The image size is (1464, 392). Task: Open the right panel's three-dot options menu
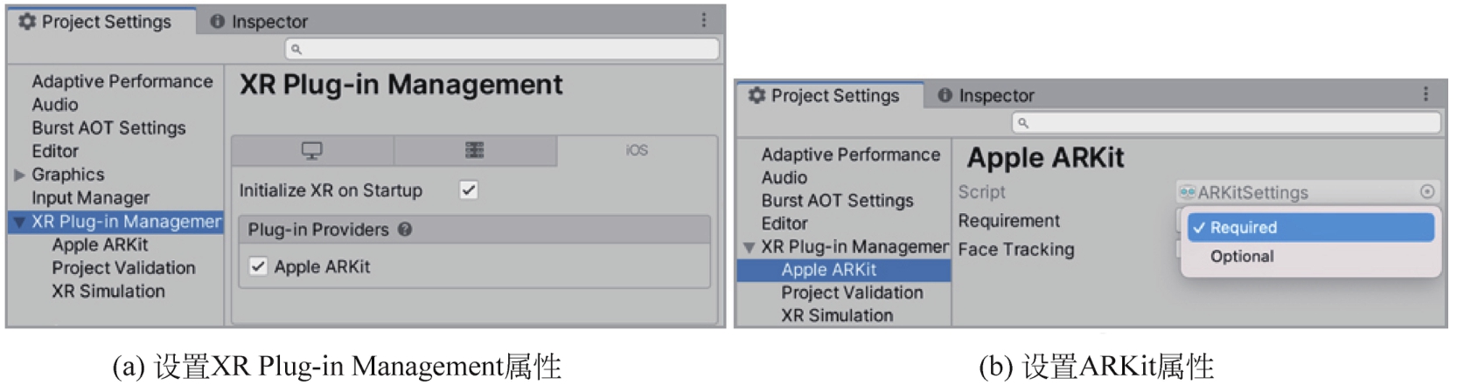(x=1426, y=94)
